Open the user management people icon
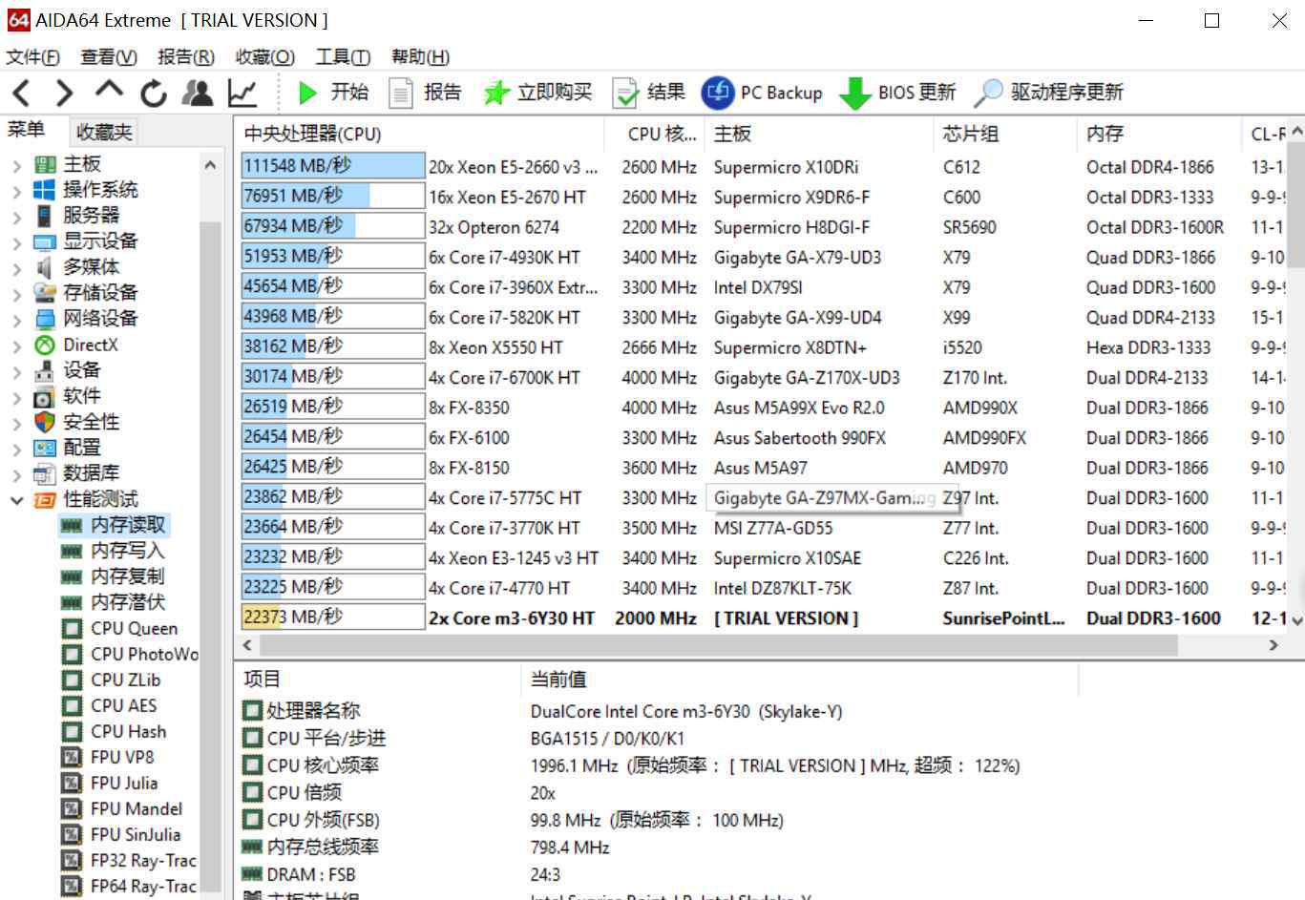This screenshot has width=1305, height=900. tap(198, 93)
